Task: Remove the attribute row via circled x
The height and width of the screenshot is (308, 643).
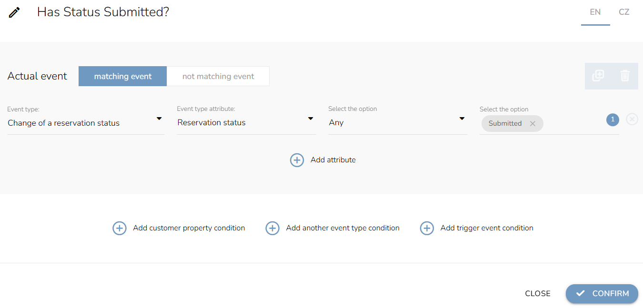Action: [632, 119]
